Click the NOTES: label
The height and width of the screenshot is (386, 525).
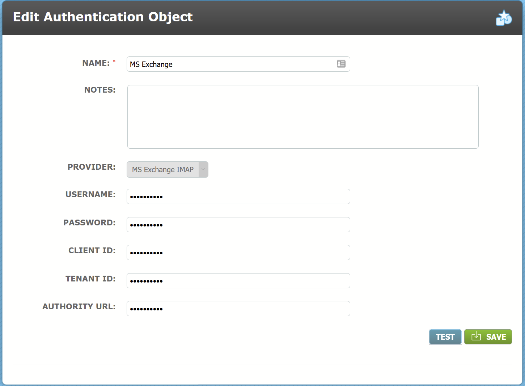point(100,90)
